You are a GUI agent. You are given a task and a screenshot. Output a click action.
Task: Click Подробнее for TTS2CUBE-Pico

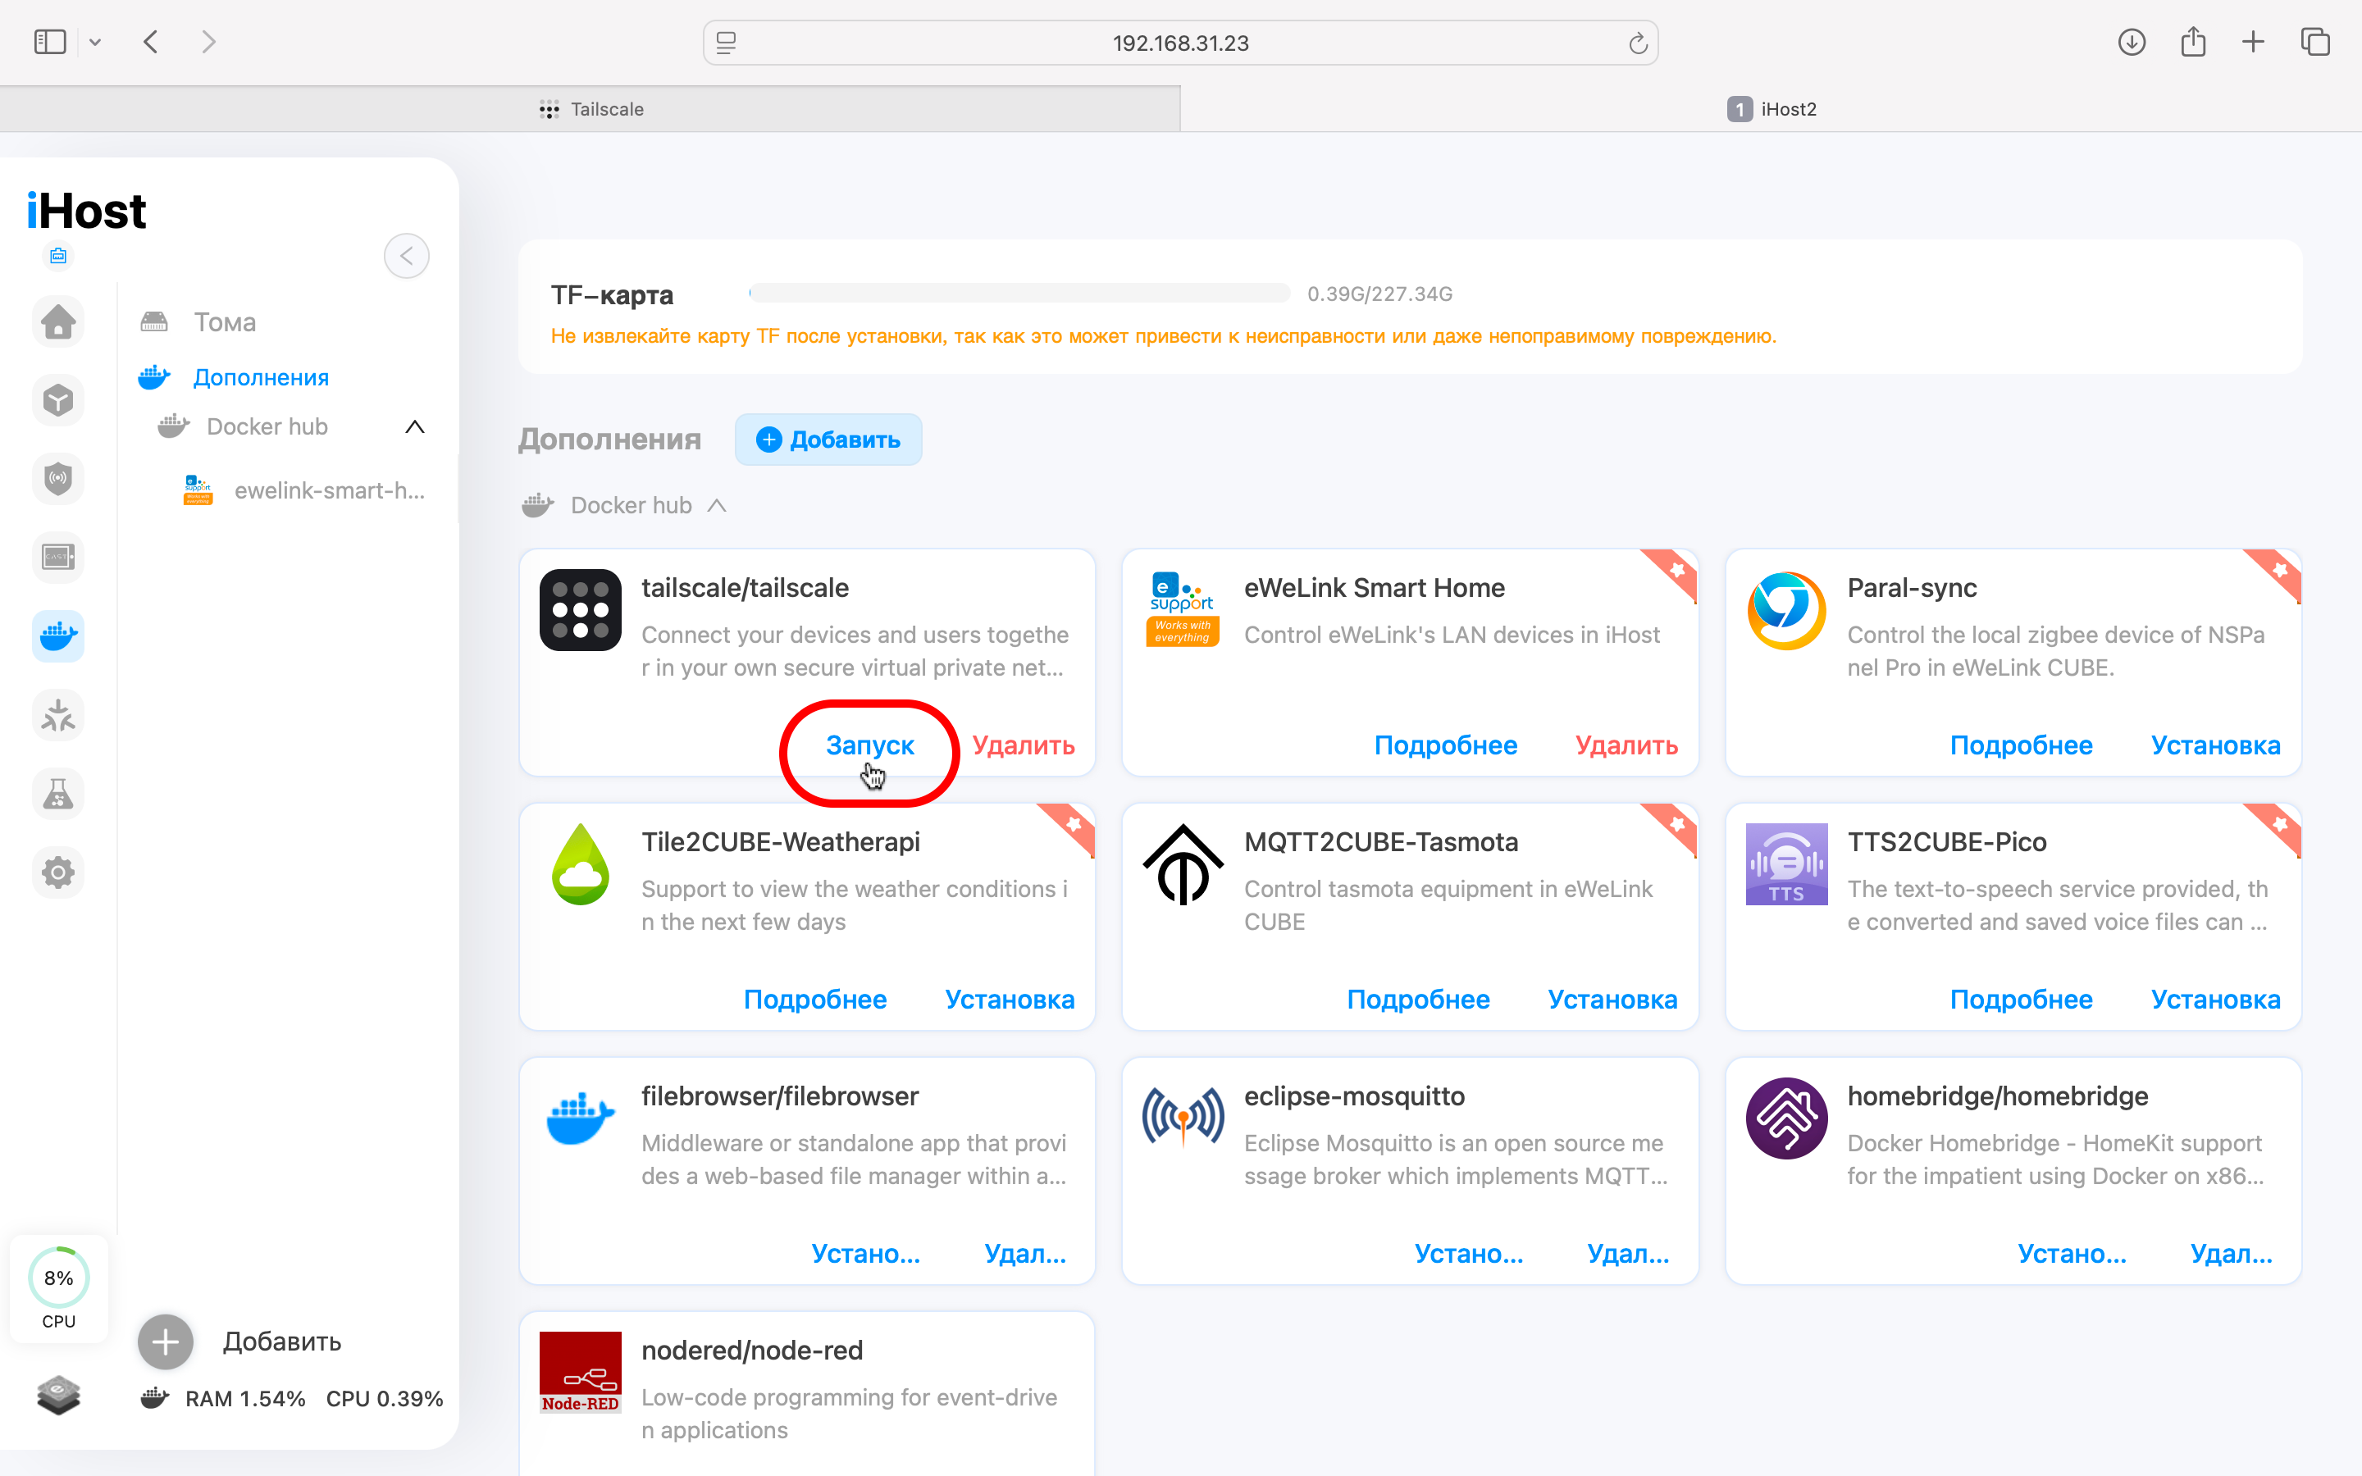2022,1000
